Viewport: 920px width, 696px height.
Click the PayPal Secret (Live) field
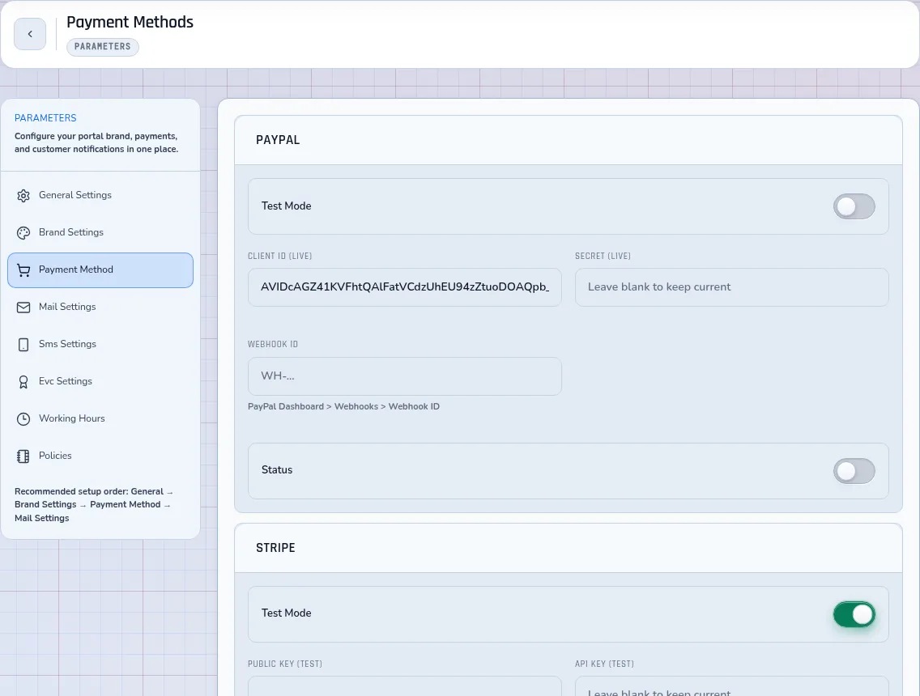click(731, 287)
